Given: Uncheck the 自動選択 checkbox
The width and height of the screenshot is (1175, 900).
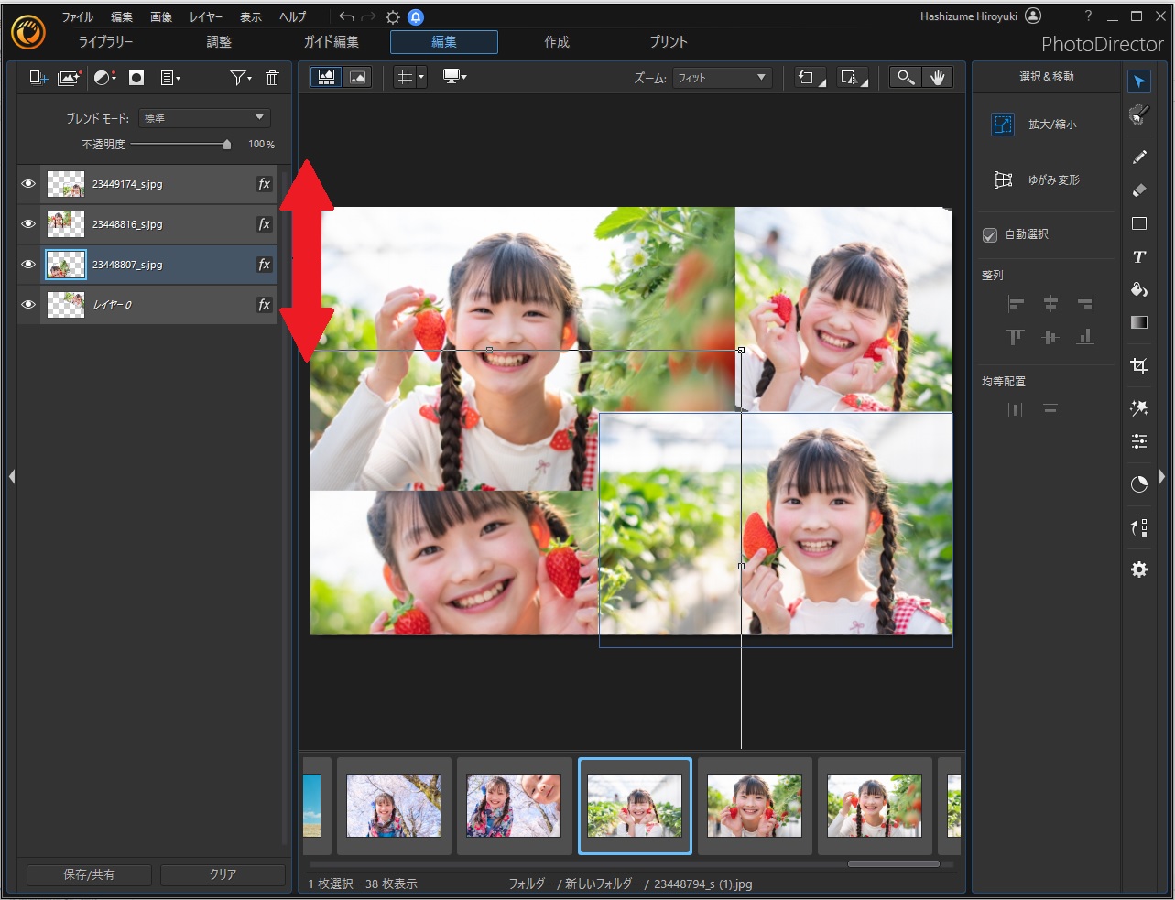Looking at the screenshot, I should [x=990, y=235].
